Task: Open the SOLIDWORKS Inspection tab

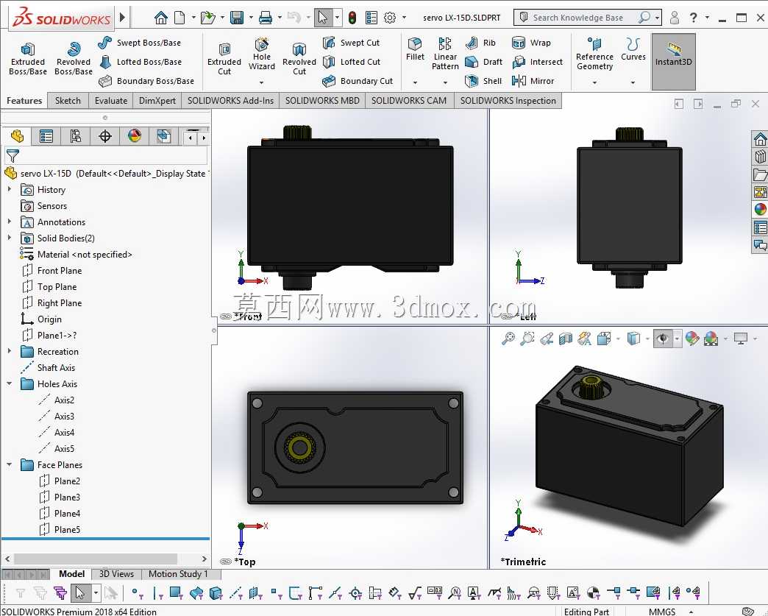Action: (x=508, y=101)
